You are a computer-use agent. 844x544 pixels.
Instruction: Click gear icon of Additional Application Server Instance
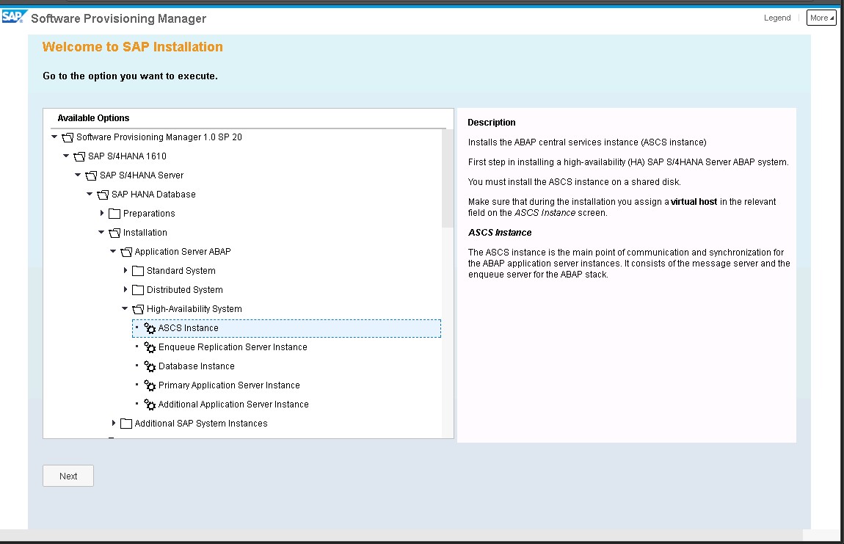(x=150, y=405)
